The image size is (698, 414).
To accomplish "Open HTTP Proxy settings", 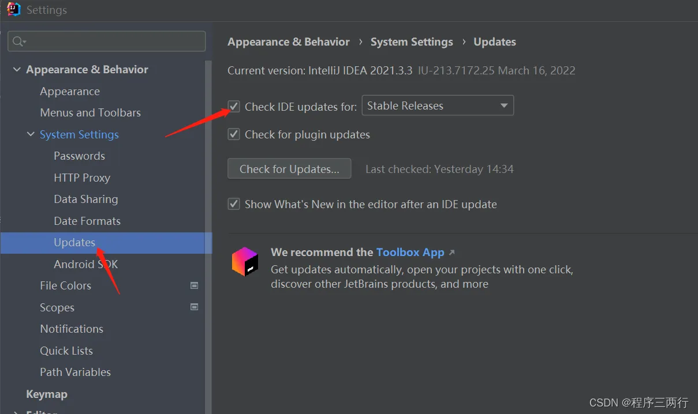I will point(81,178).
